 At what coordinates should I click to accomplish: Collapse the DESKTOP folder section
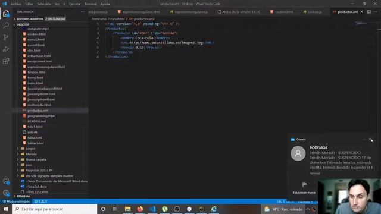tap(23, 24)
